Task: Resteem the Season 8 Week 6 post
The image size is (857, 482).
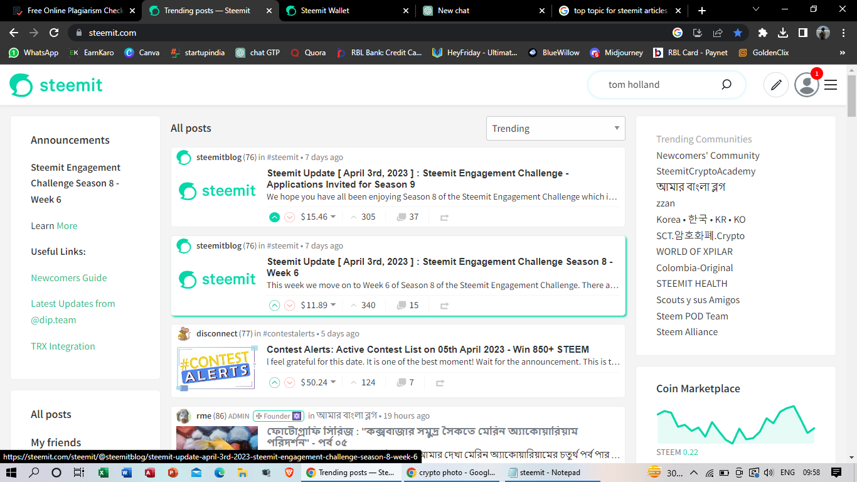Action: (x=444, y=306)
